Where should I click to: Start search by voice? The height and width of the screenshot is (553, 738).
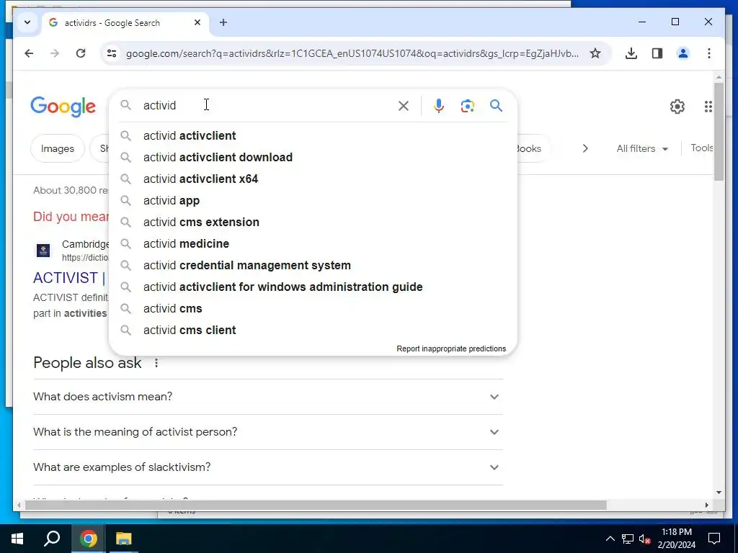(439, 106)
